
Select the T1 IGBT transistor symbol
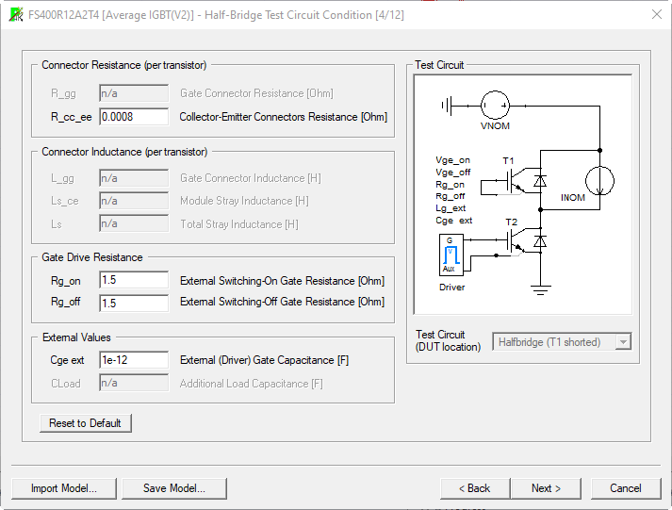point(515,180)
